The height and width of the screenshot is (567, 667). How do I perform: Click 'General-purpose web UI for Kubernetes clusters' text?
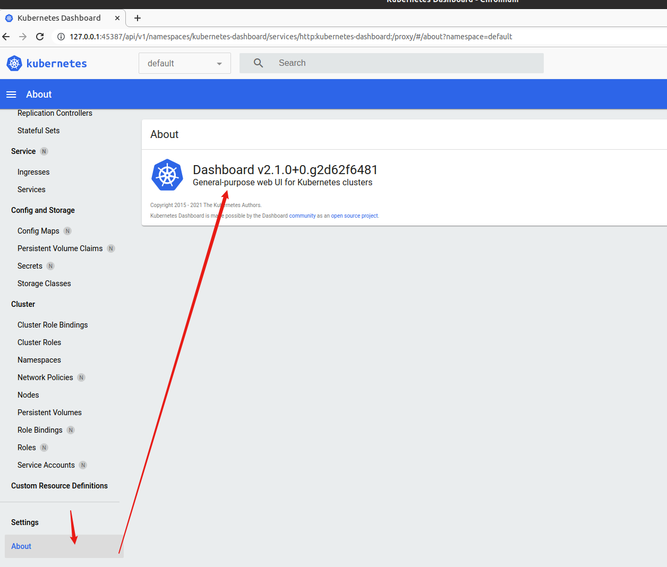283,183
